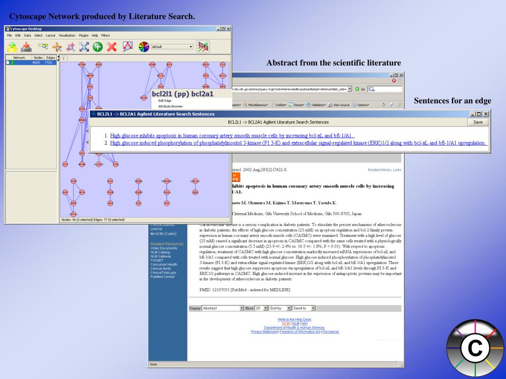The height and width of the screenshot is (379, 506).
Task: Click the 'ClinicalTrials.gov' sidebar link
Action: click(163, 272)
